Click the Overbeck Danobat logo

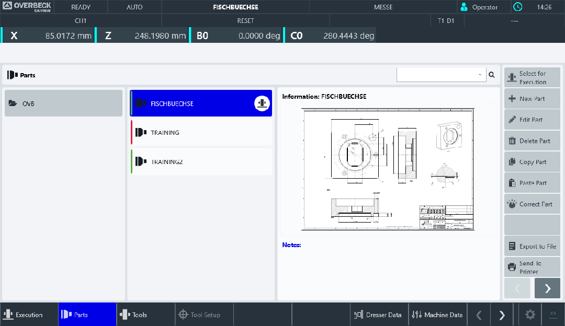(x=27, y=6)
